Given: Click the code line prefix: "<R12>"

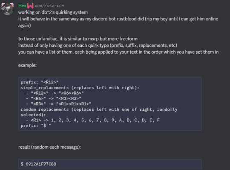Looking at the screenshot, I should pyautogui.click(x=40, y=82).
